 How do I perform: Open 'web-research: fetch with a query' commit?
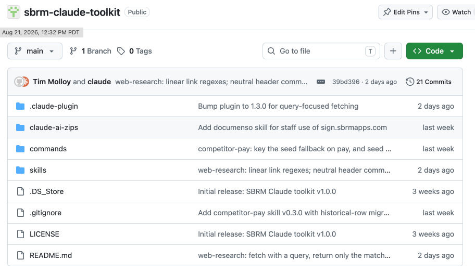coord(294,255)
